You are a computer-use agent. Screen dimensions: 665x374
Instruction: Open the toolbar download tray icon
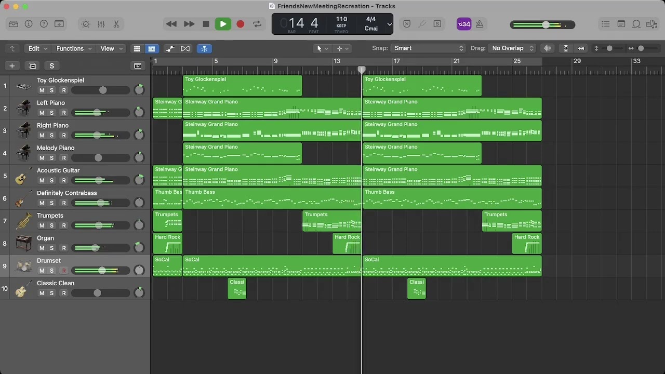point(59,24)
